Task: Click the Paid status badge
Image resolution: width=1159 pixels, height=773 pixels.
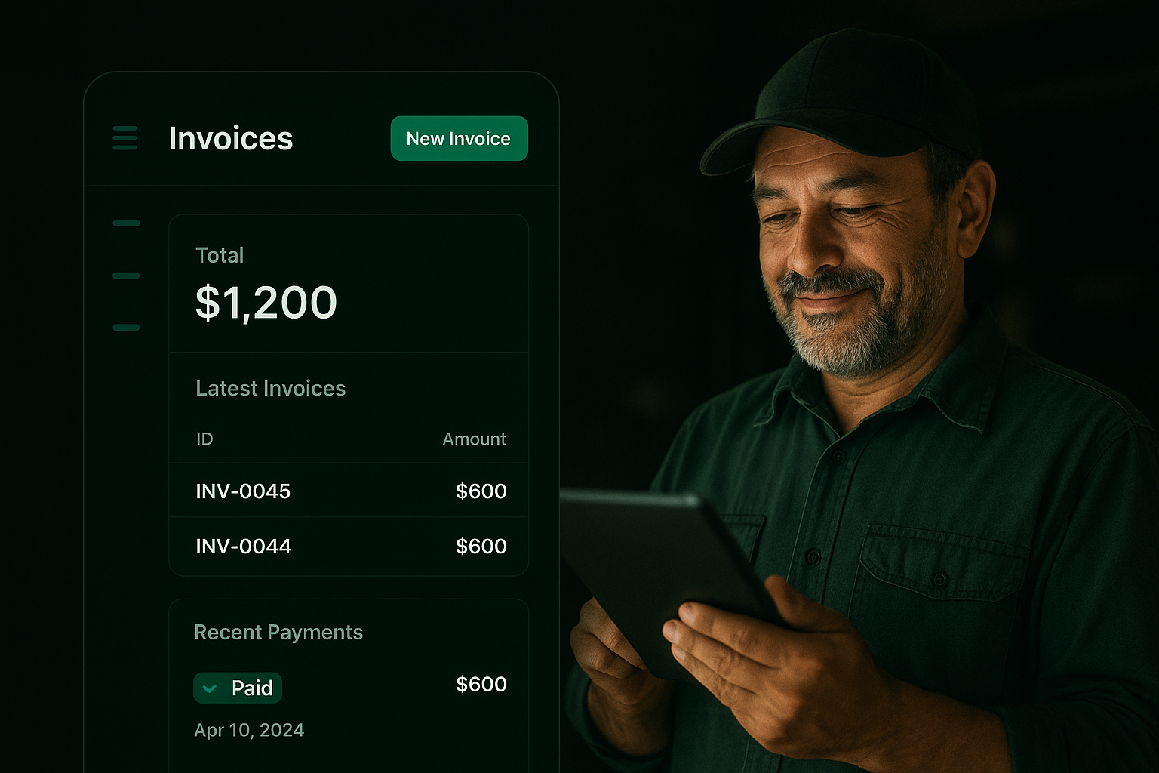Action: pos(238,688)
